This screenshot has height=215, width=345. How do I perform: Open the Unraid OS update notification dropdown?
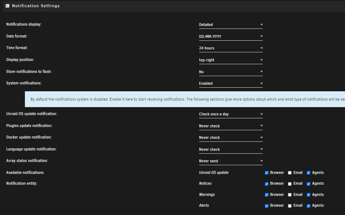pos(231,114)
